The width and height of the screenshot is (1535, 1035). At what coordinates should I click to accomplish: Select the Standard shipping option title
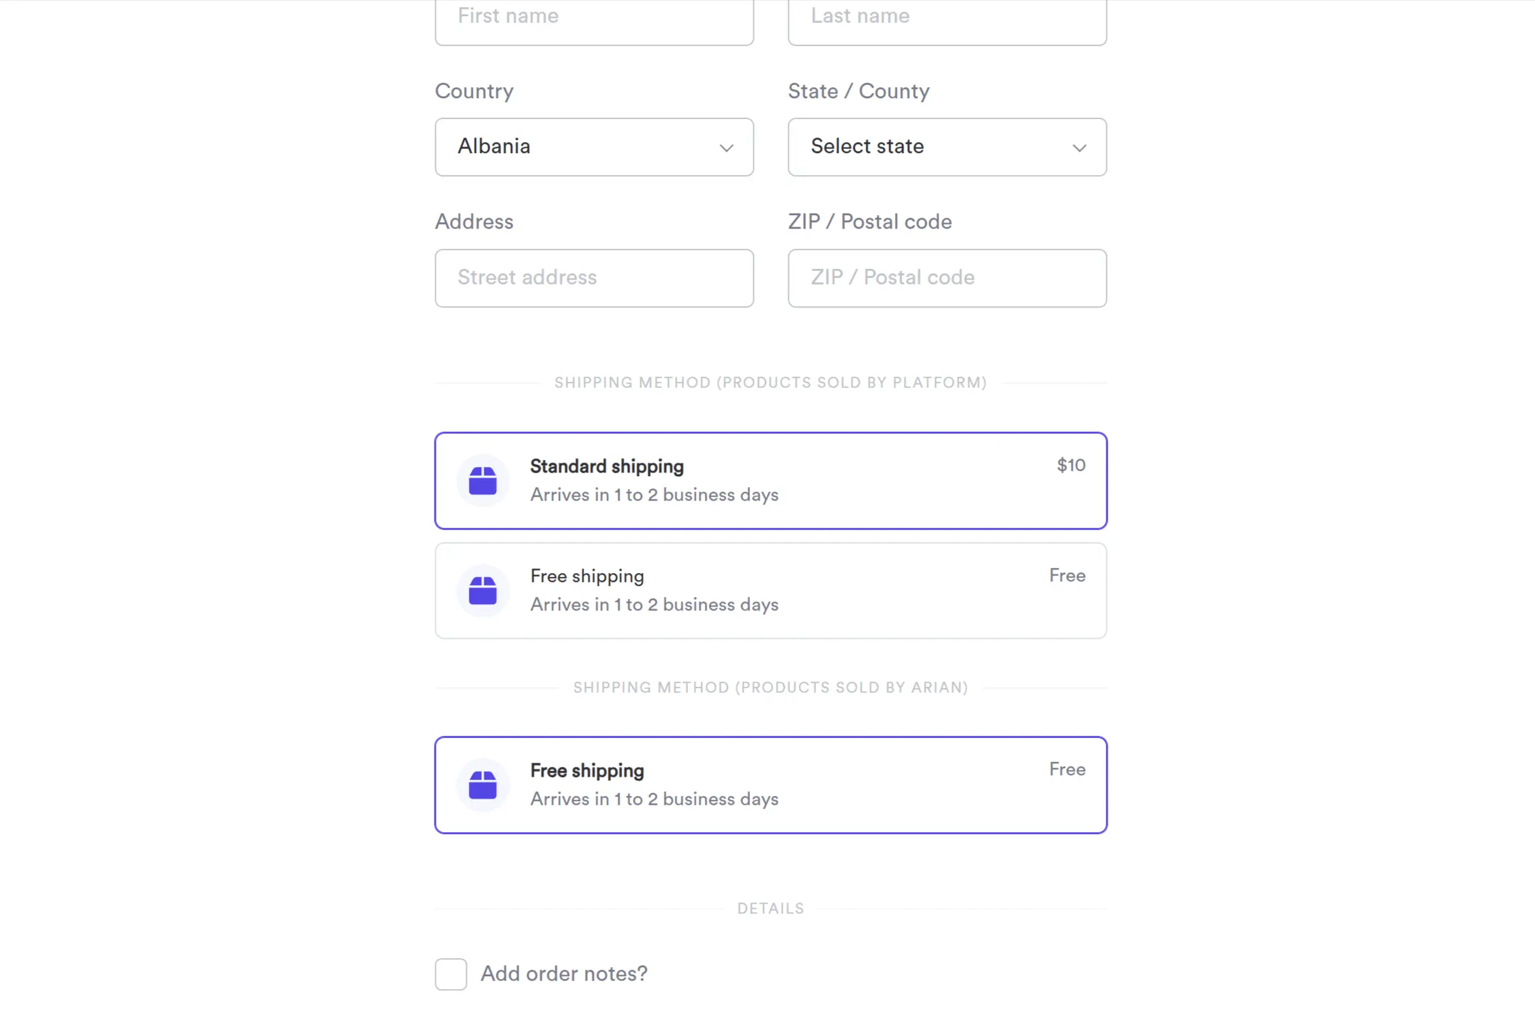tap(606, 466)
